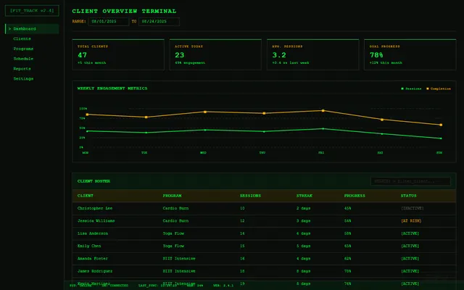Select the Completion point for MON
This screenshot has height=290, width=464.
coord(87,115)
